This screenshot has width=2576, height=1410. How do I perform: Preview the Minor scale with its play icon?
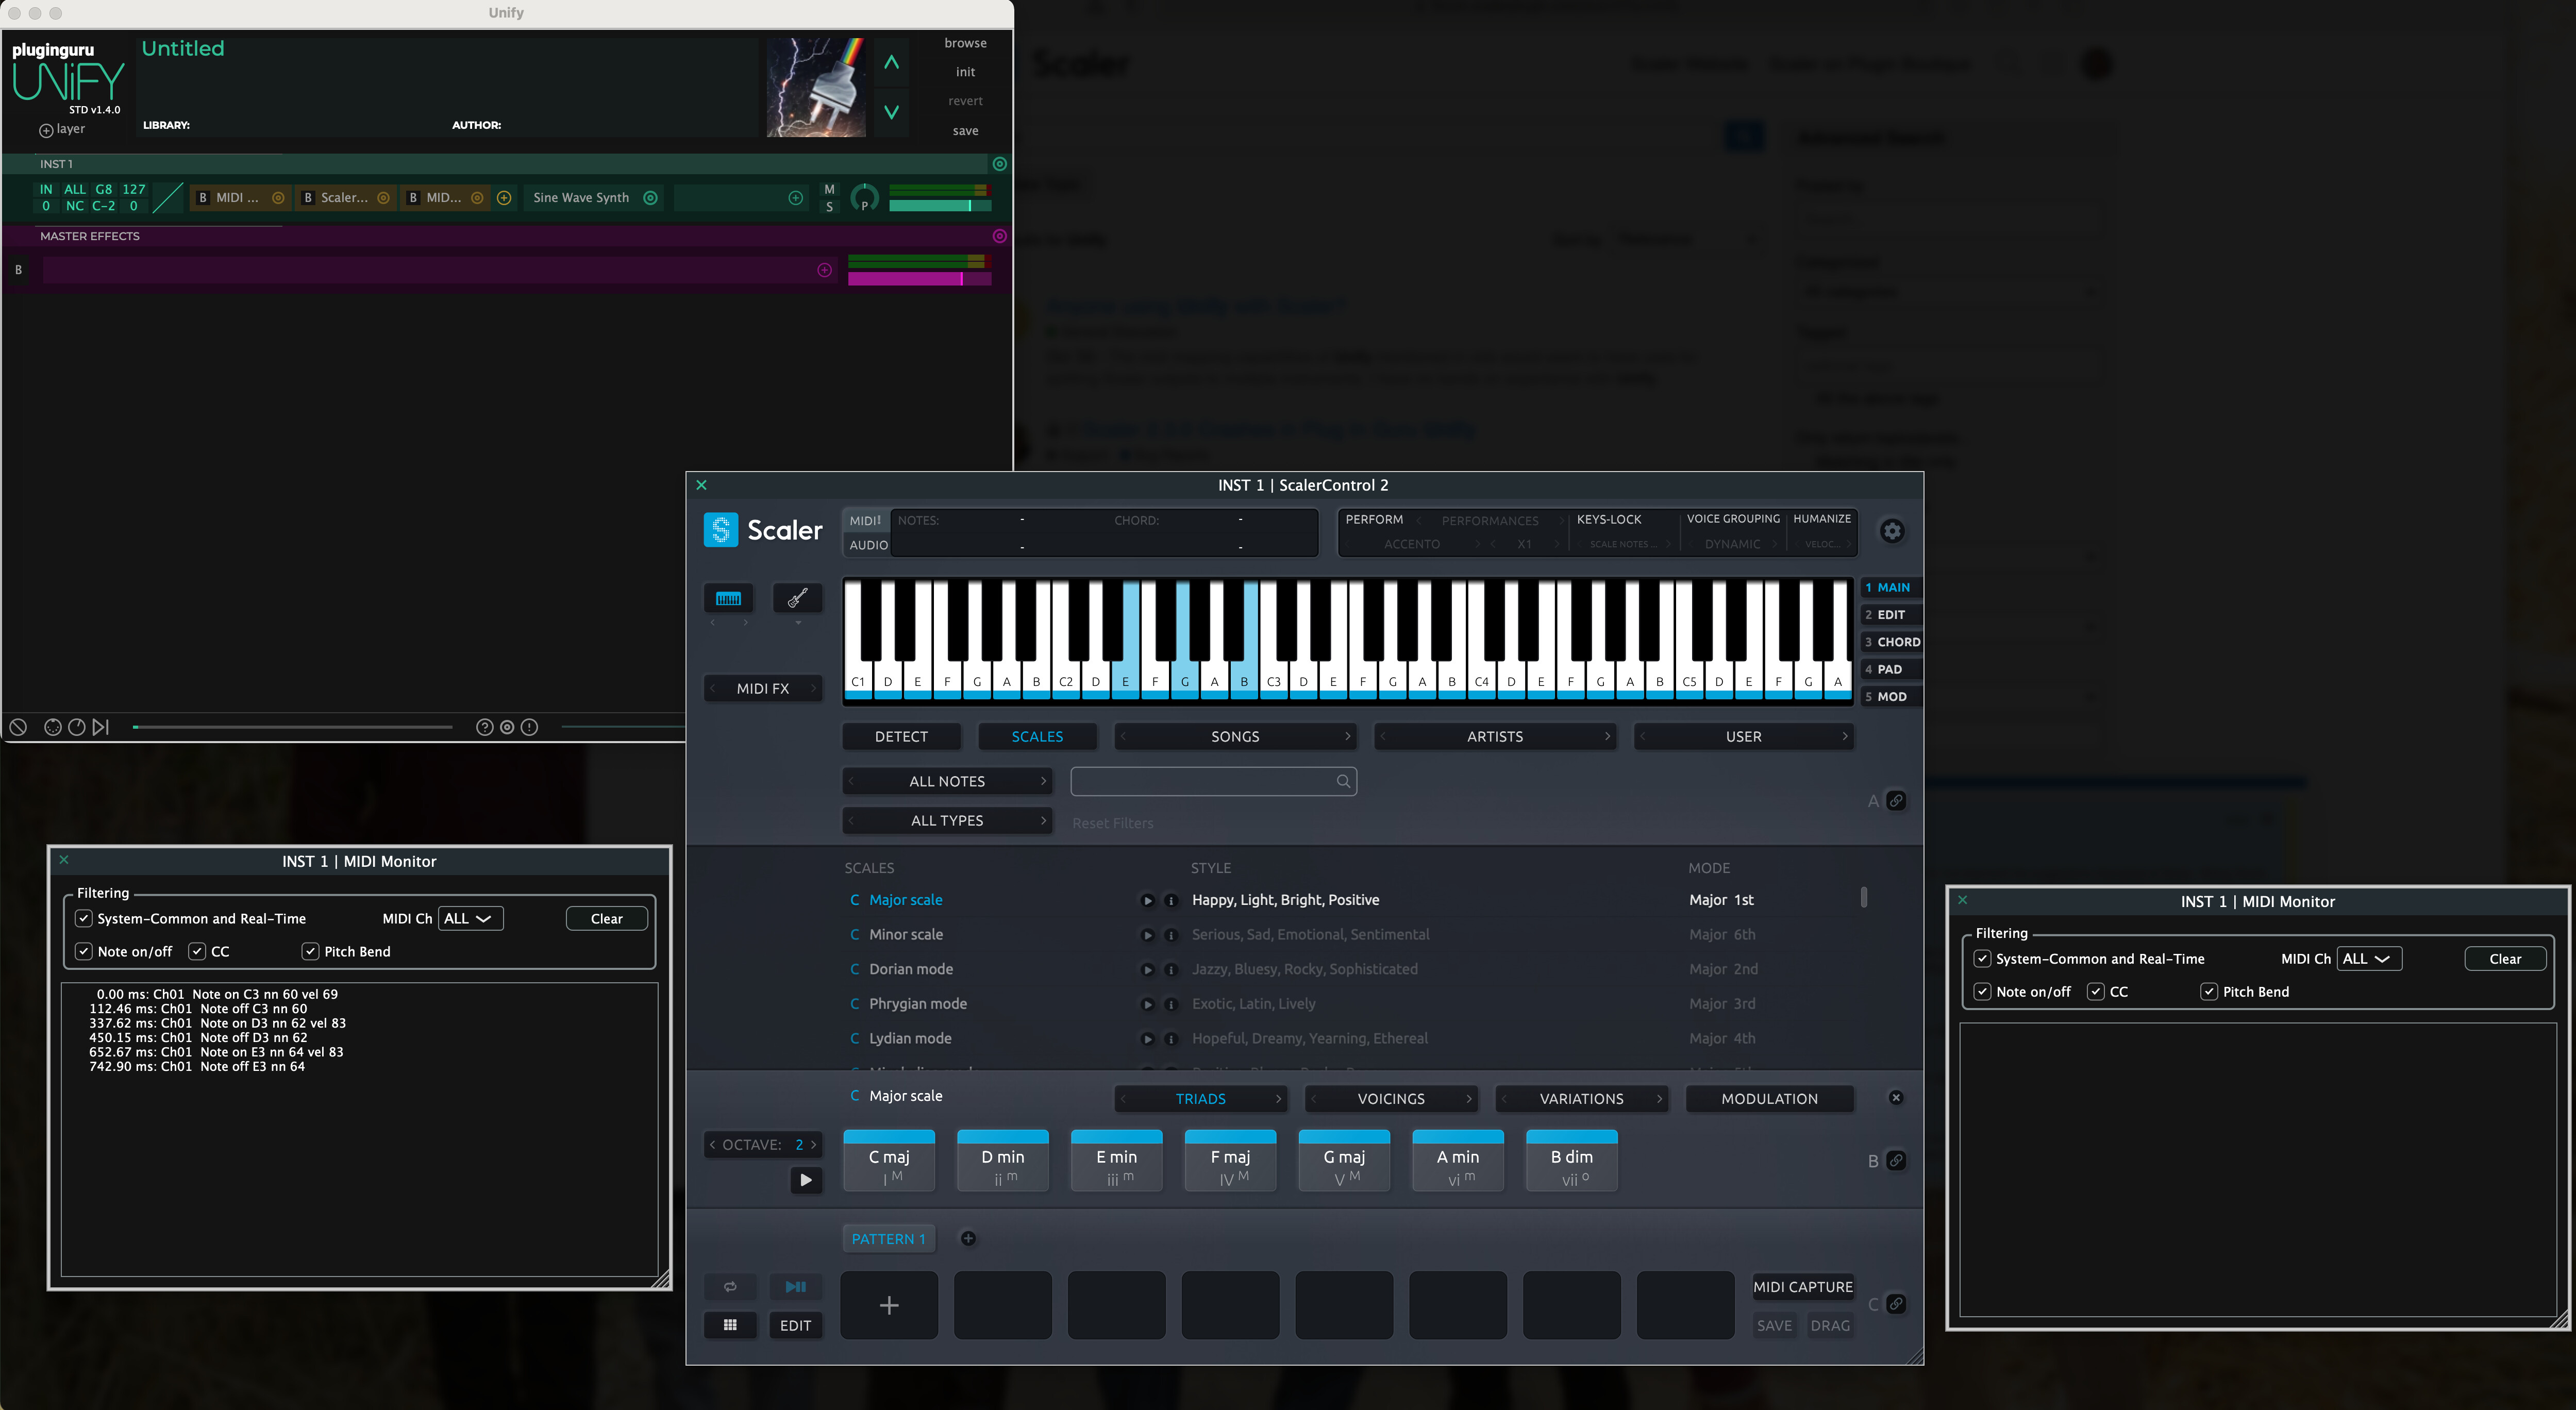pos(1147,935)
